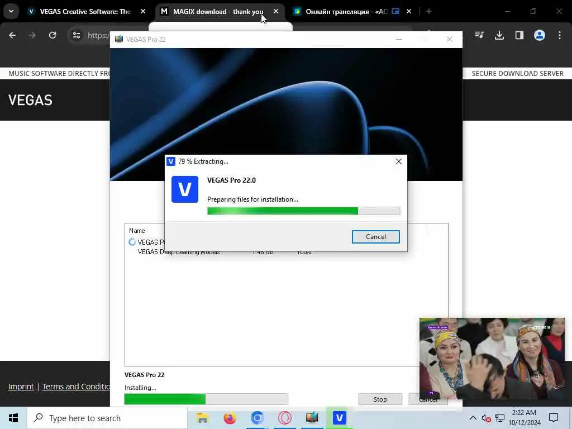The height and width of the screenshot is (429, 572).
Task: Switch to the Онлайн трансляция browser tab
Action: (x=346, y=12)
